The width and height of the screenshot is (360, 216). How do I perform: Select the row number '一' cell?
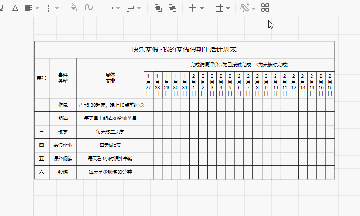click(42, 105)
